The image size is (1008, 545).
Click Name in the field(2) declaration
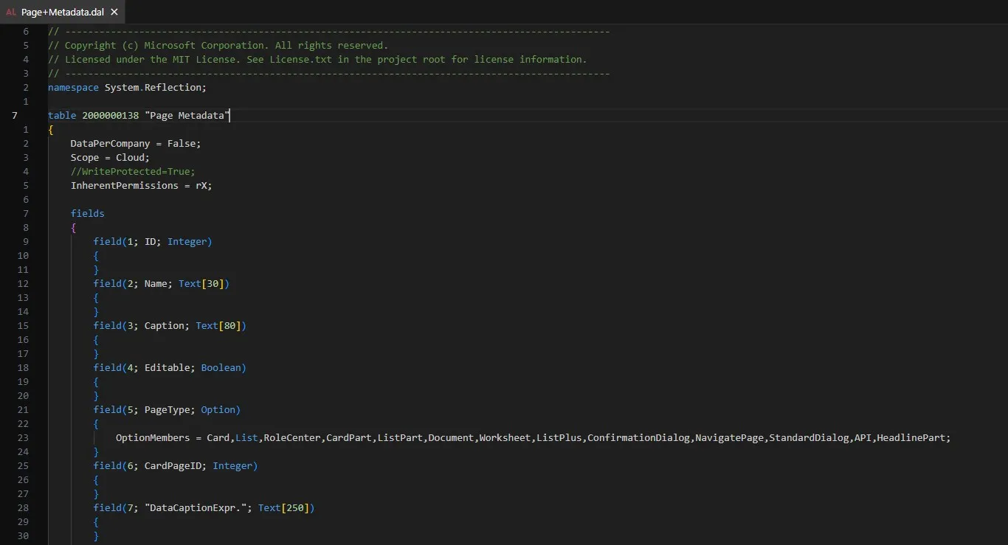pos(156,283)
